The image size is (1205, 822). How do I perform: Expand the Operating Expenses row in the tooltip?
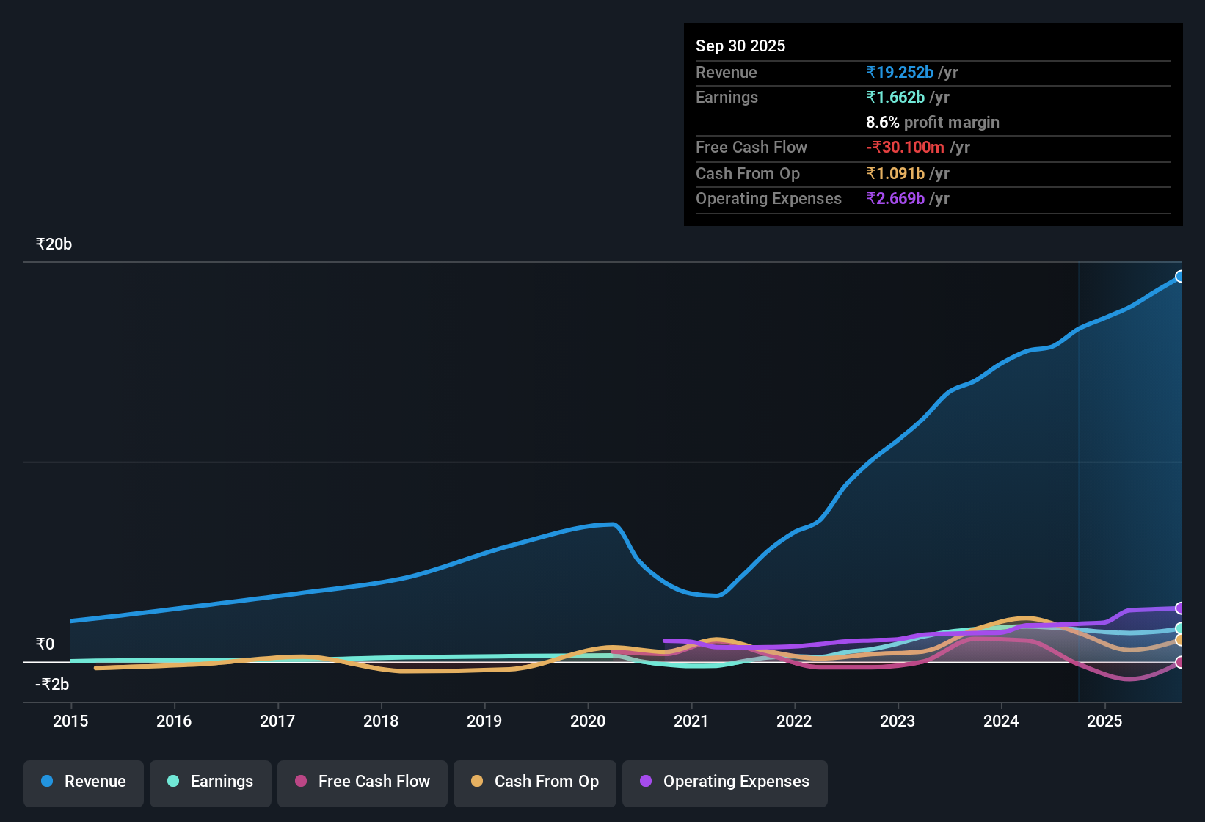[x=768, y=198]
